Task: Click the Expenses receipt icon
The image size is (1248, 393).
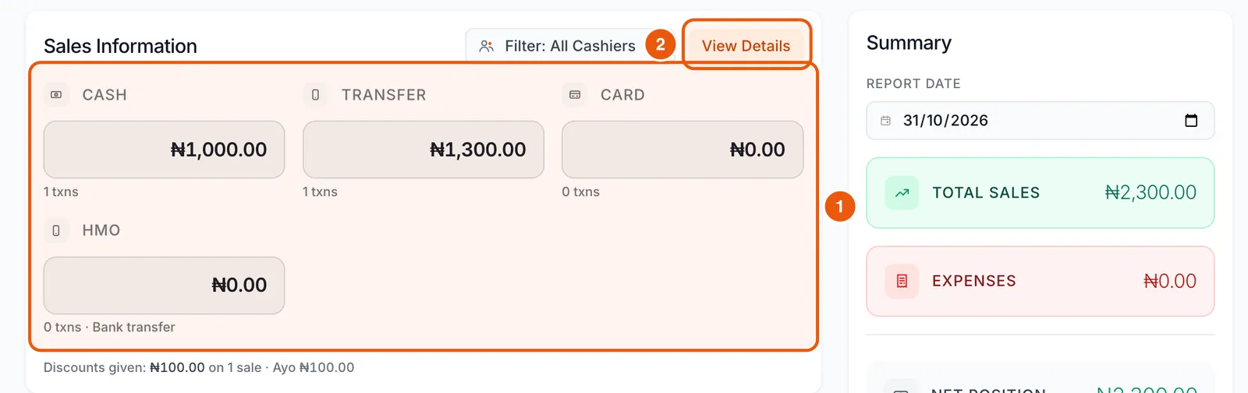Action: click(902, 281)
